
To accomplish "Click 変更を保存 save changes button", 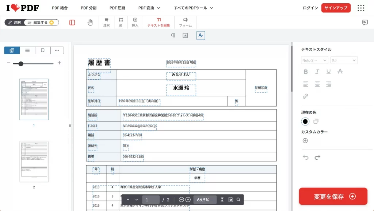I will [x=333, y=196].
